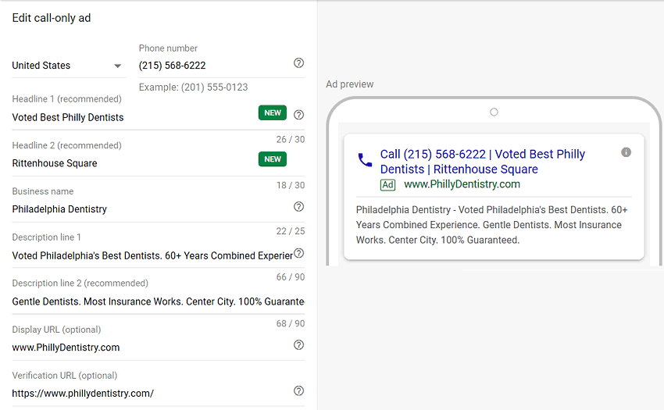Viewport: 664px width, 410px height.
Task: Click the country dropdown arrow
Action: click(117, 66)
